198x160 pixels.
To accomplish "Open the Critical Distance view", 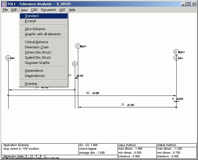I will [x=36, y=42].
